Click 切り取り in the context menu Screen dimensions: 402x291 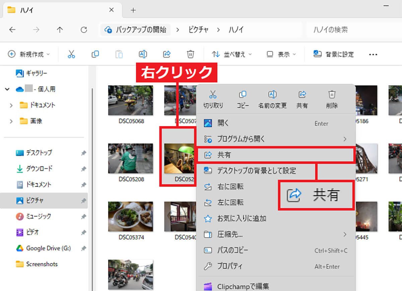(x=213, y=99)
